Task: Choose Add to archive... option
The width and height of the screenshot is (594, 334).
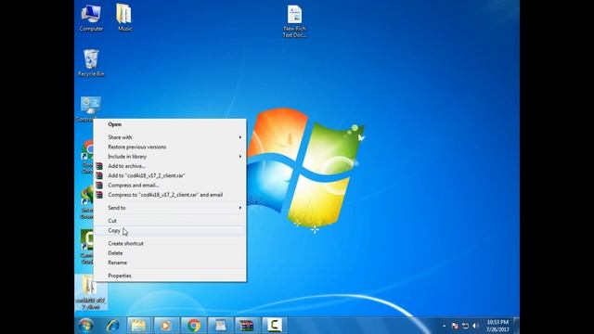Action: pyautogui.click(x=170, y=166)
